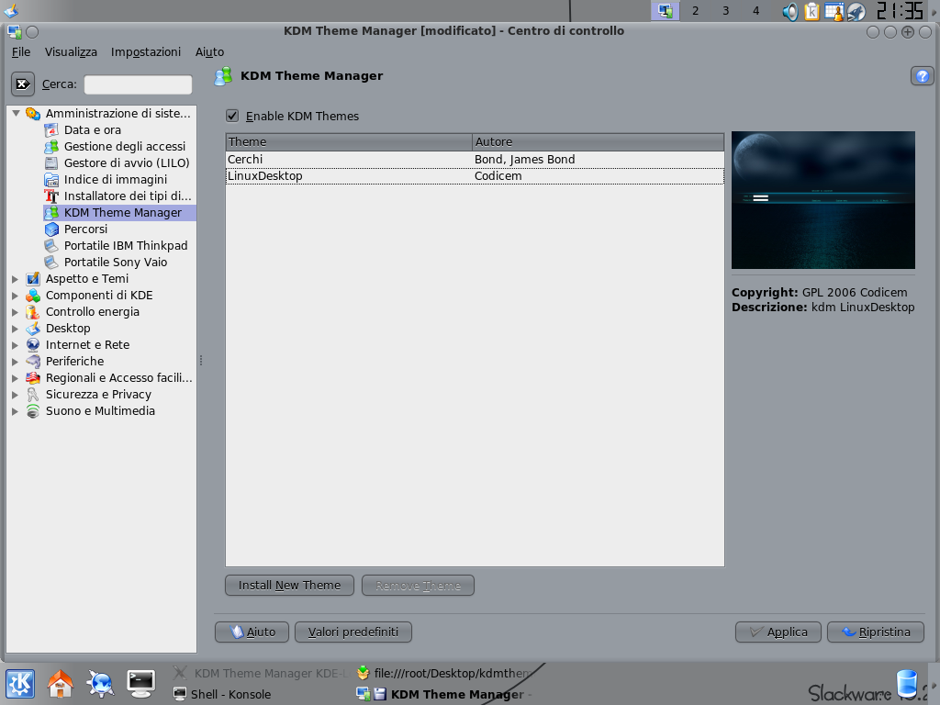Click the Gestore di avvio (LILO) icon
The width and height of the screenshot is (940, 705).
[51, 163]
